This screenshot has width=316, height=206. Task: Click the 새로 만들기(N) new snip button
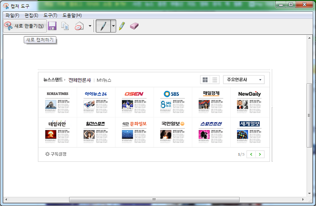[x=25, y=26]
